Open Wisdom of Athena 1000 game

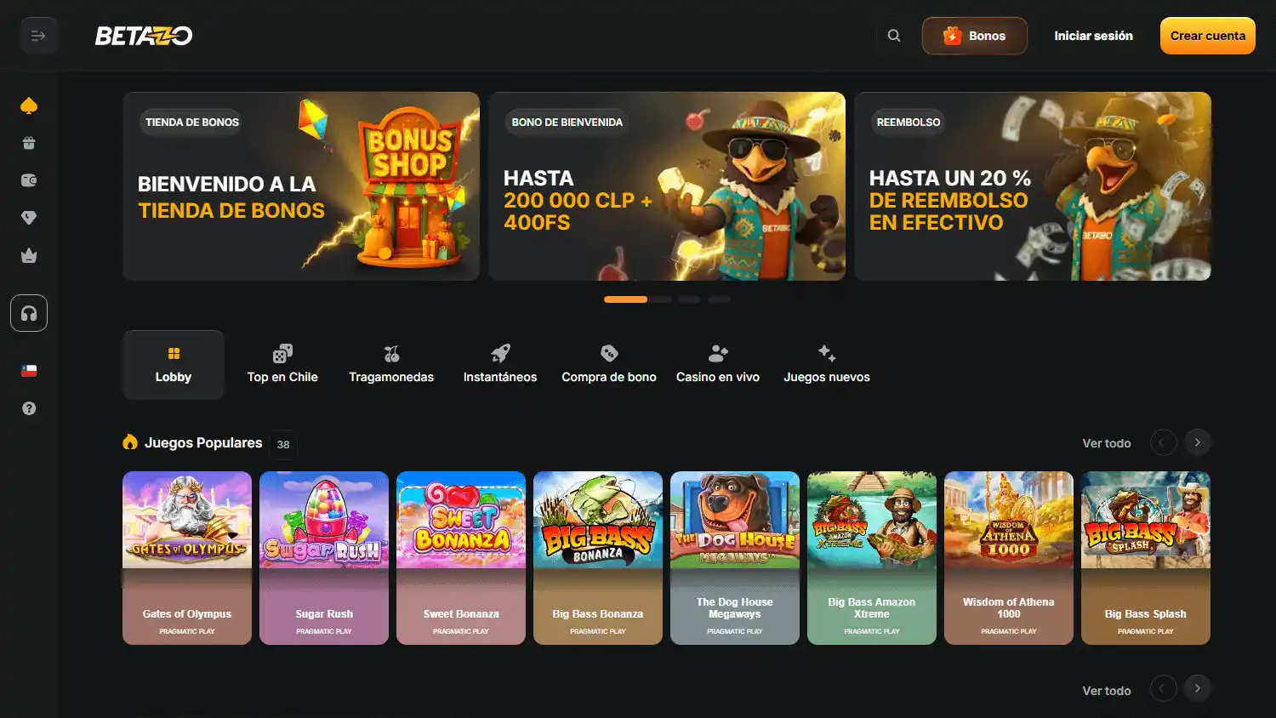(x=1009, y=558)
